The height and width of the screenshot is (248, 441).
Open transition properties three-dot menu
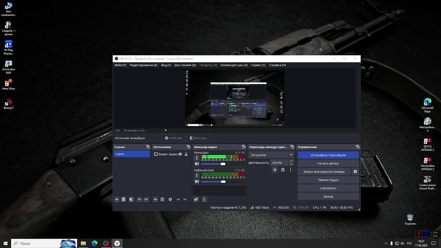click(x=290, y=169)
